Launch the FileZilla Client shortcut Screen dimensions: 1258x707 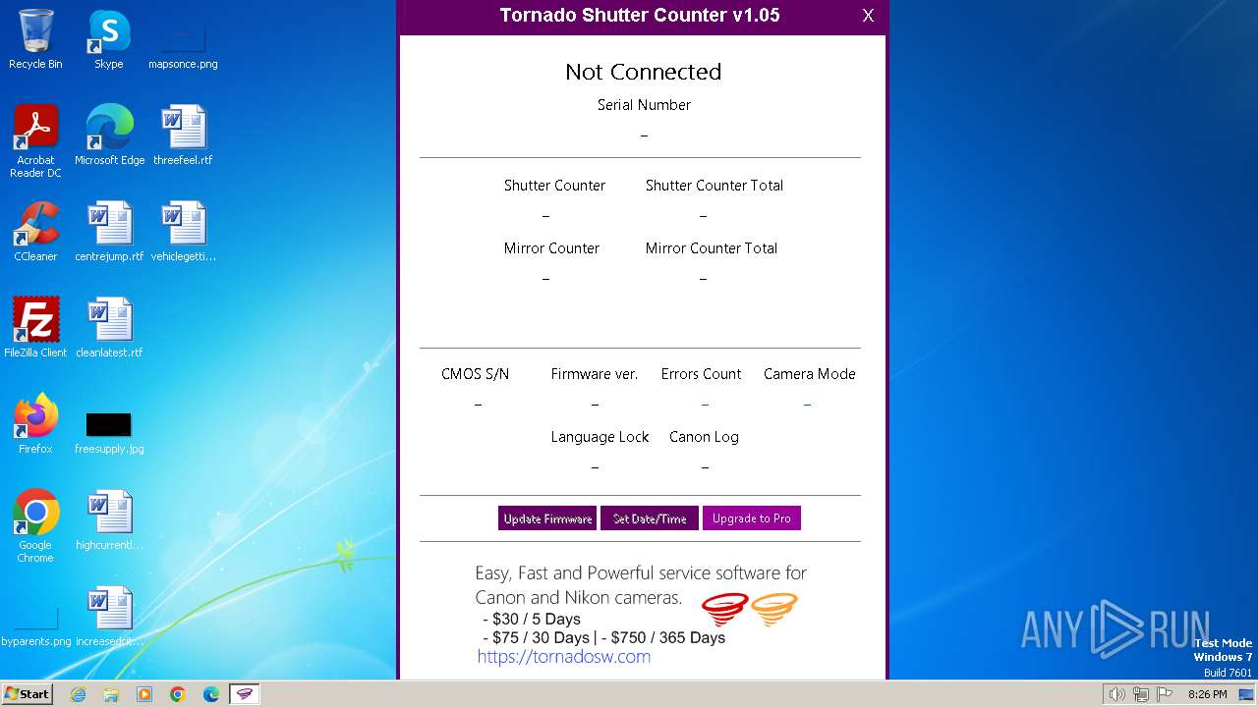[x=35, y=328]
